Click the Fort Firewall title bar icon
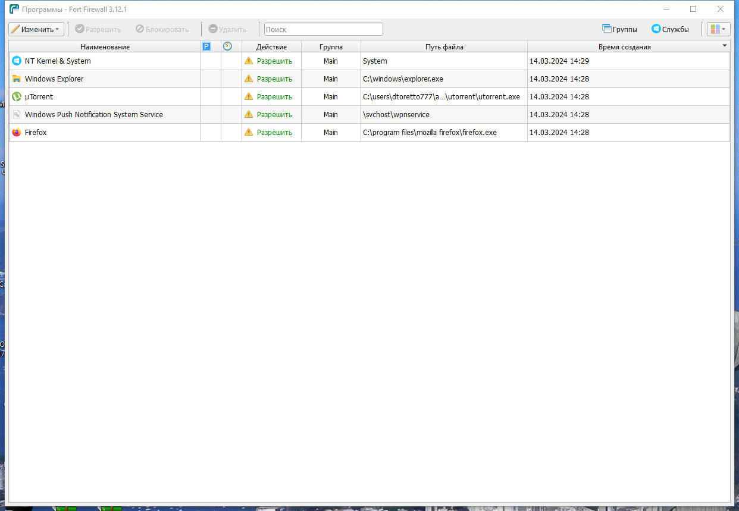 pyautogui.click(x=14, y=9)
